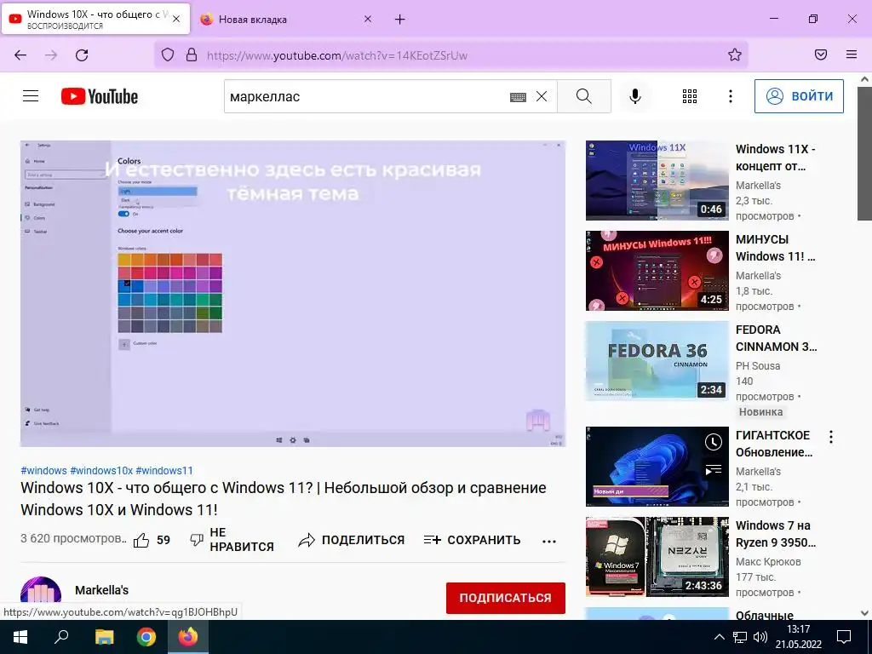Click the #windows10x hashtag
The height and width of the screenshot is (654, 872).
pos(101,470)
